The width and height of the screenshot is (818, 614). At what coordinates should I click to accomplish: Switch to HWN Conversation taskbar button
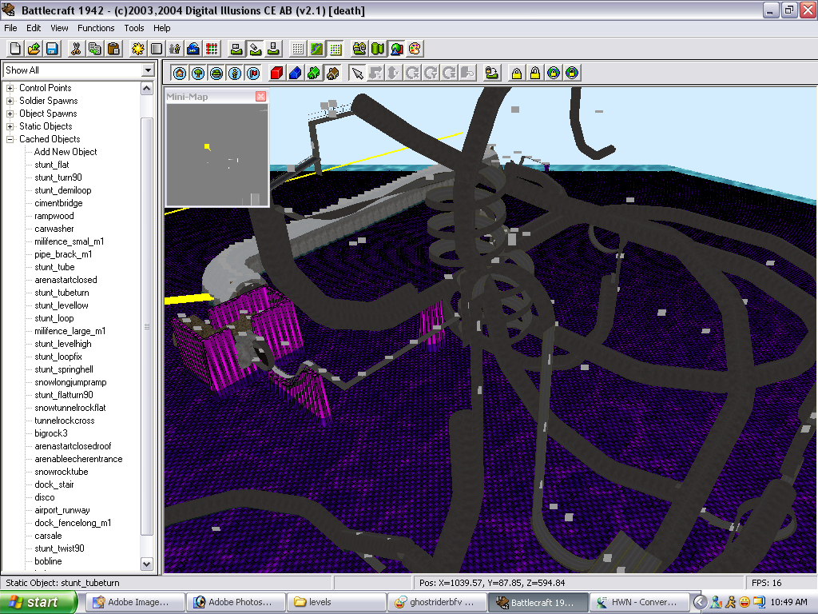[x=639, y=603]
